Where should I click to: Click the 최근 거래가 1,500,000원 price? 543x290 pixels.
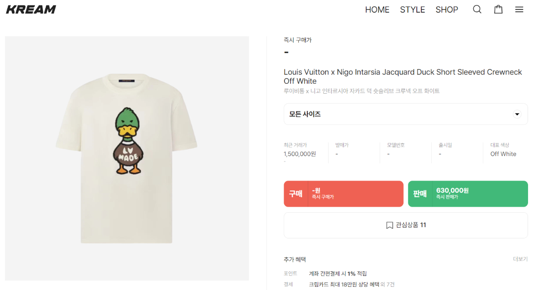(x=300, y=154)
